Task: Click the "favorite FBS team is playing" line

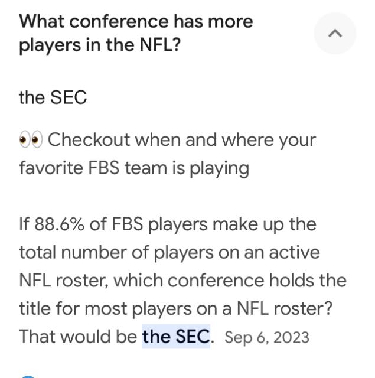Action: point(134,168)
